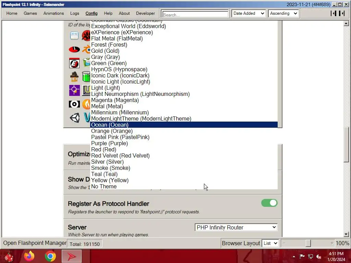
Task: Choose the black and white ring logo
Action: click(x=74, y=104)
